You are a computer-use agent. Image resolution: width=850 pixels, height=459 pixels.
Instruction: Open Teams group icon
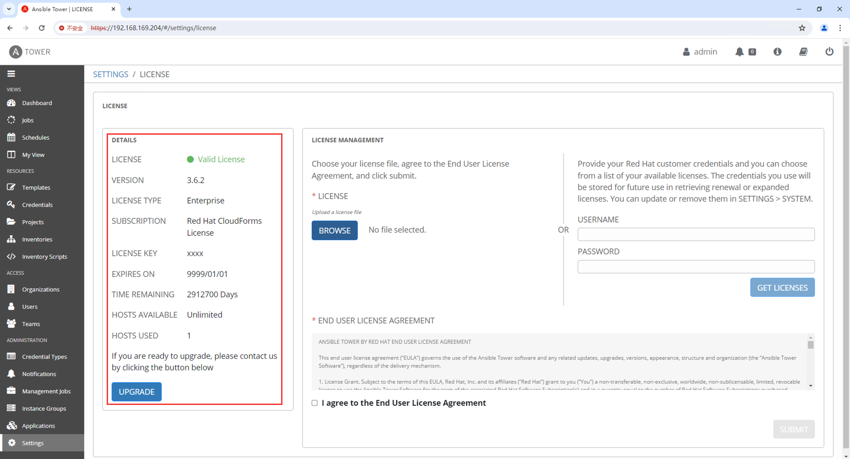[x=11, y=324]
